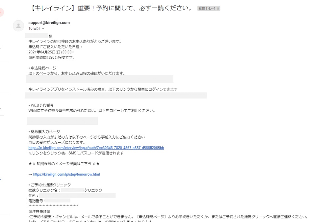329x222 pixels.
Task: Click the text 申込時にご記入いただいた日程：
Action: (56, 47)
